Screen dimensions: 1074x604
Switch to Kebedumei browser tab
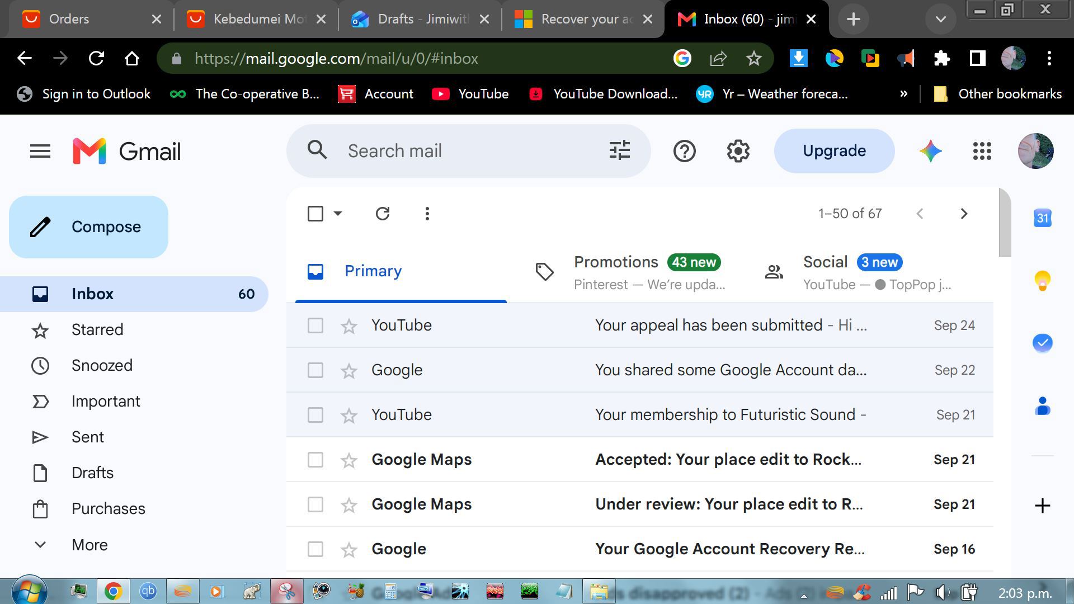pos(256,20)
